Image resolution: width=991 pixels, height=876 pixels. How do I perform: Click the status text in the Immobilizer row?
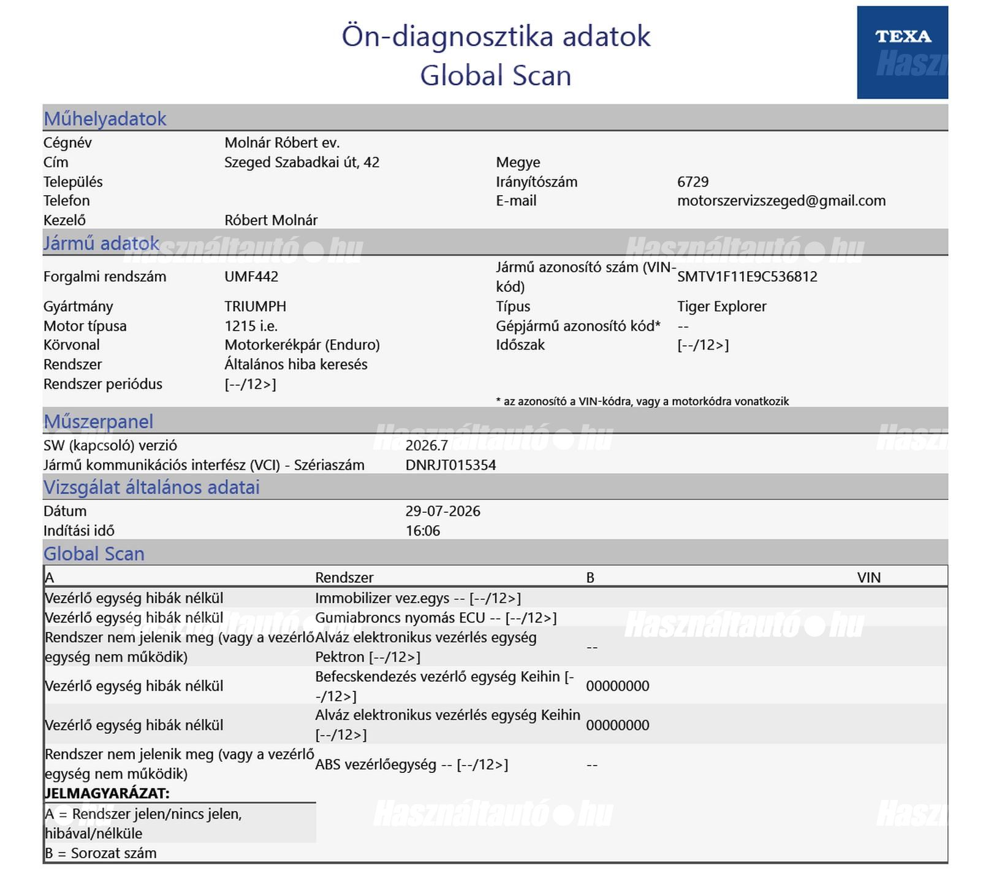click(134, 599)
